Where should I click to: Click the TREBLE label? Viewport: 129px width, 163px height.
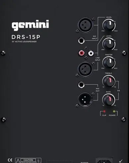pyautogui.click(x=108, y=73)
